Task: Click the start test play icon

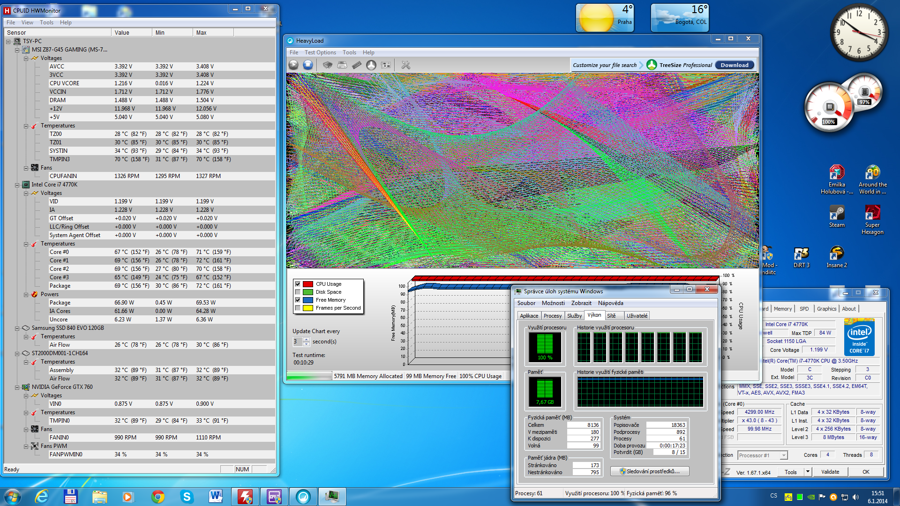Action: click(294, 65)
